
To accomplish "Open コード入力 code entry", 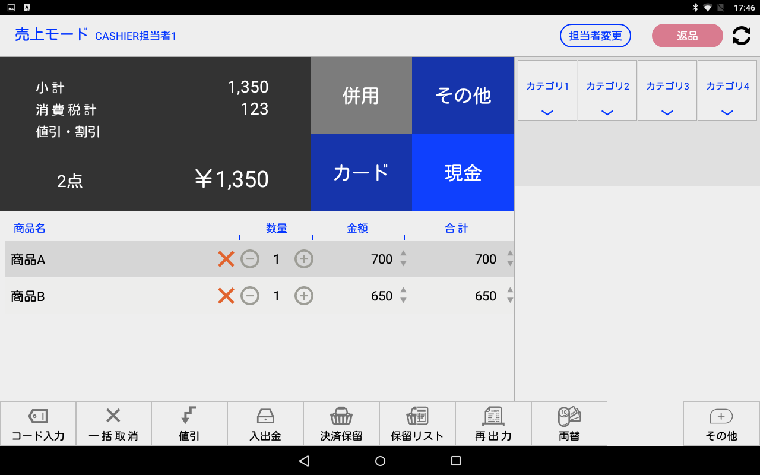I will tap(38, 424).
